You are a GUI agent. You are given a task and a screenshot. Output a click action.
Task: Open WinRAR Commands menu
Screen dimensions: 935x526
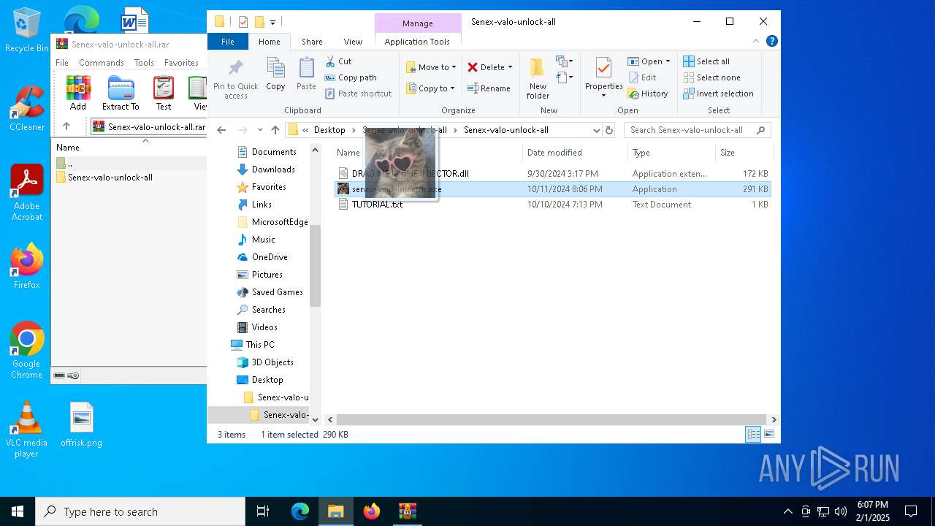click(x=102, y=63)
